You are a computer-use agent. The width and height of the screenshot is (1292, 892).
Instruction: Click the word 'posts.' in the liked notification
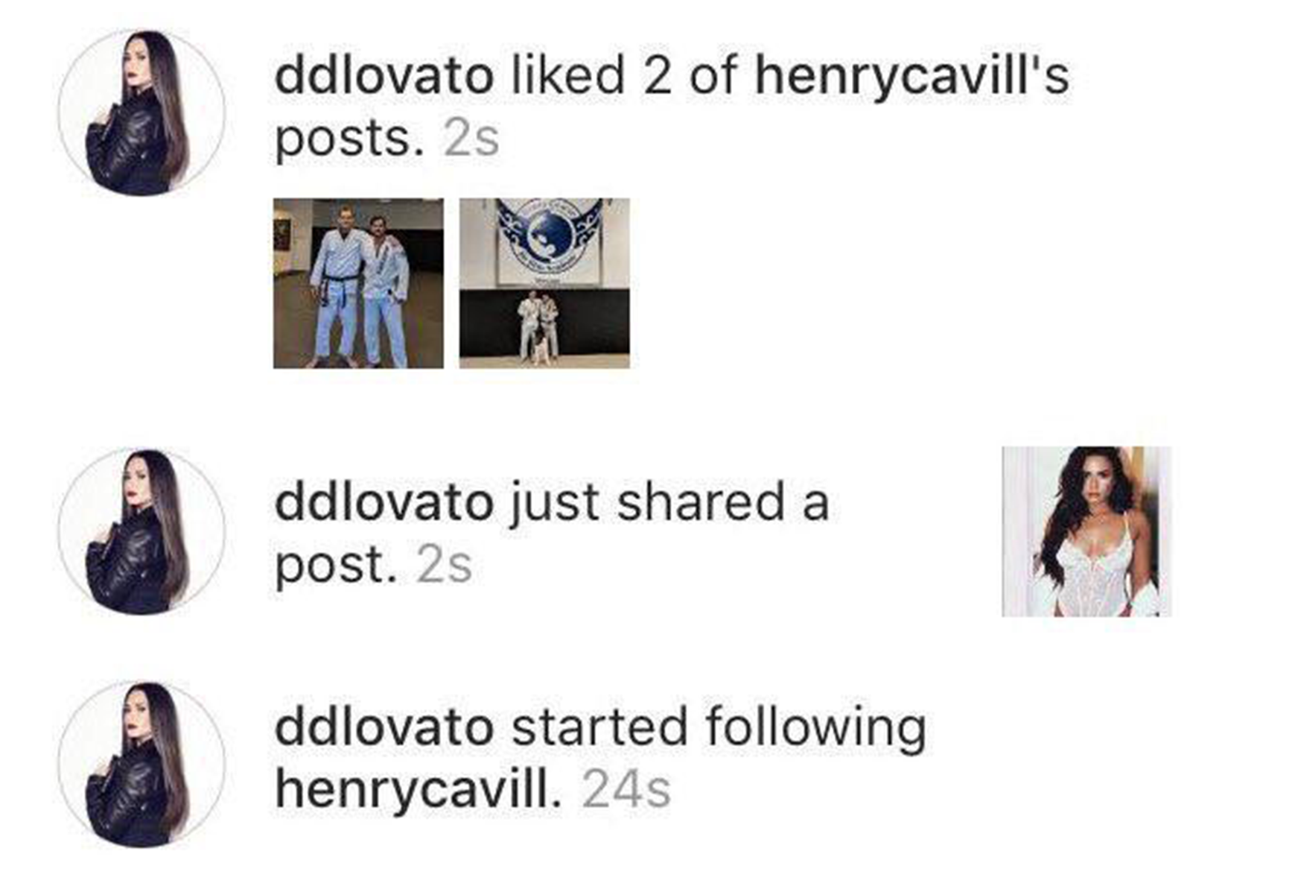coord(350,141)
